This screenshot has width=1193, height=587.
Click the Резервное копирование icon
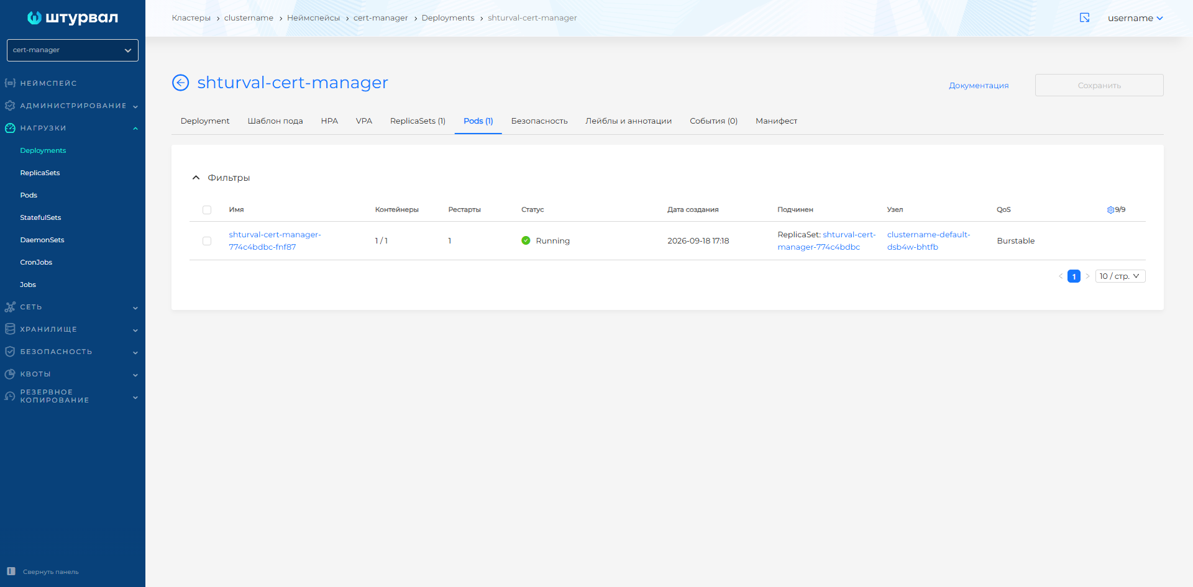pyautogui.click(x=10, y=396)
